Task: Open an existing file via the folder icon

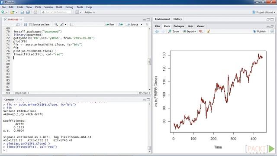Action: coord(12,12)
